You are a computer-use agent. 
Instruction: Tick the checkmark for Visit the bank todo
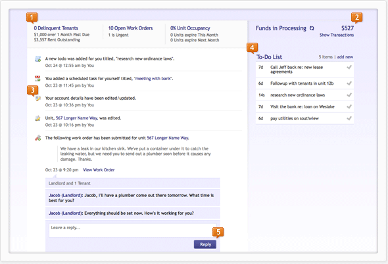click(x=349, y=106)
